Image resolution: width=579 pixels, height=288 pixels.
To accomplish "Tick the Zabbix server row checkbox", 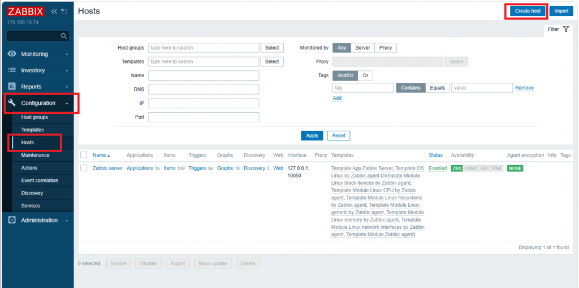I will pyautogui.click(x=84, y=168).
